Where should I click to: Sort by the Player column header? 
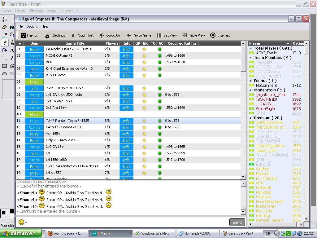[270, 43]
